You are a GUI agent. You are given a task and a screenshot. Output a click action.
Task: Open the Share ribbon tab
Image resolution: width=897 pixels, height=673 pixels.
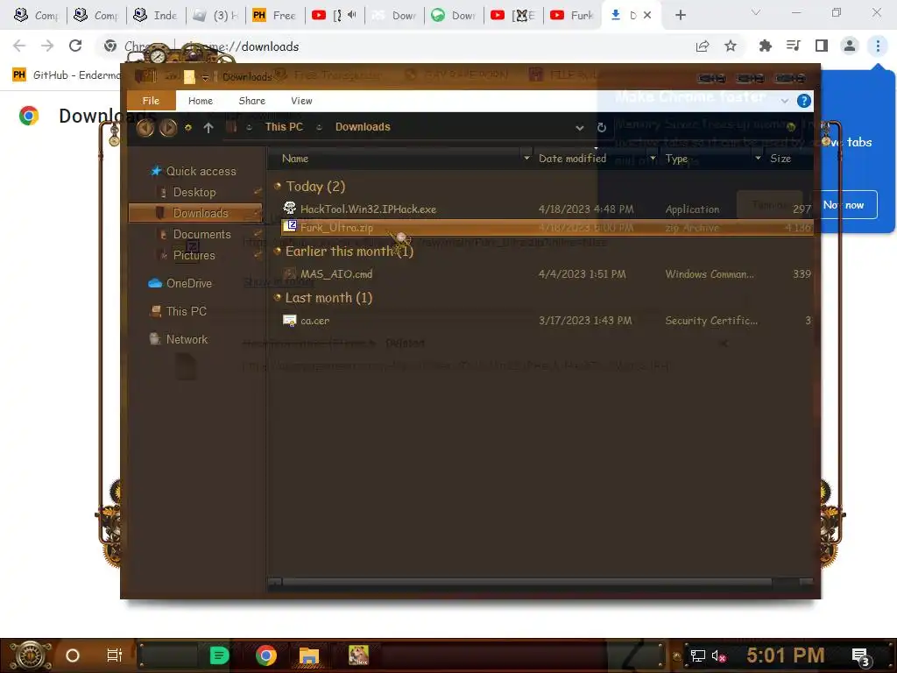coord(251,101)
